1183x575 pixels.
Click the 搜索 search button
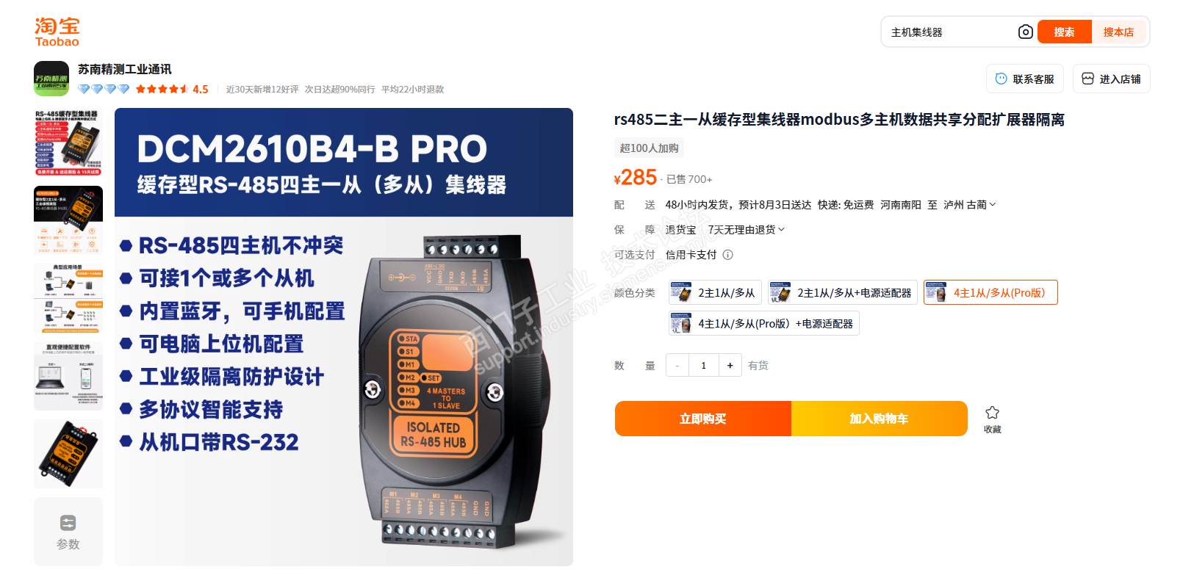(x=1064, y=32)
